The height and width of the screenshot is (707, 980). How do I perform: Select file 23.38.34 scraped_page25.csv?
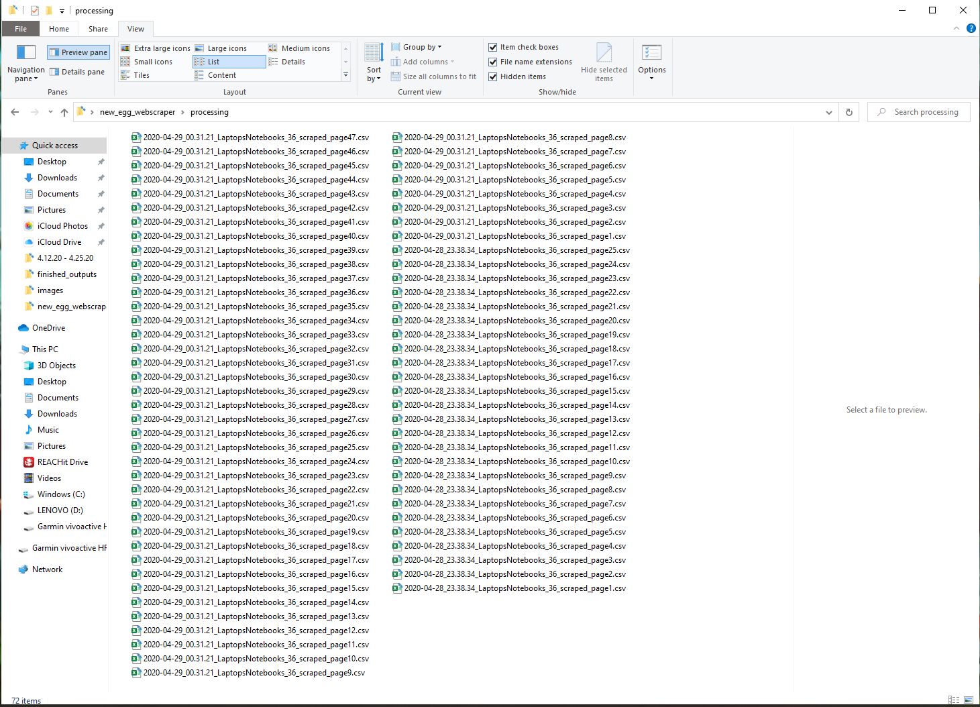tap(511, 250)
